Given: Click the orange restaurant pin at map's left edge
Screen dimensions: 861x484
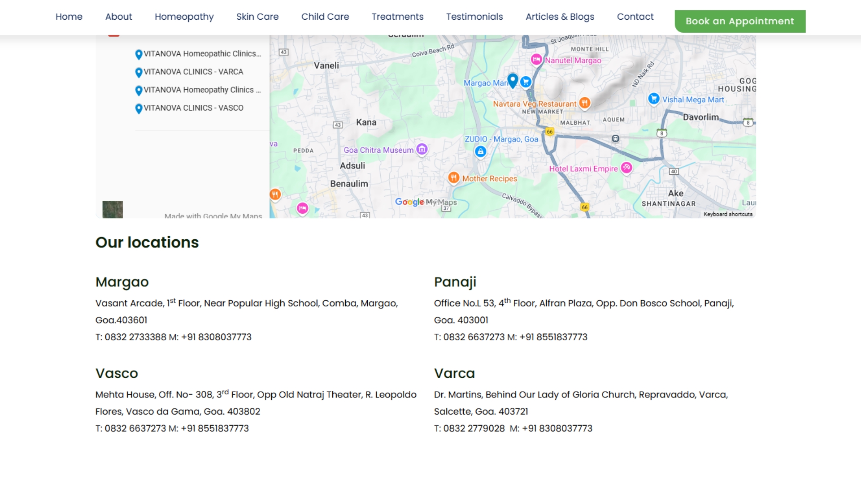Looking at the screenshot, I should (275, 194).
